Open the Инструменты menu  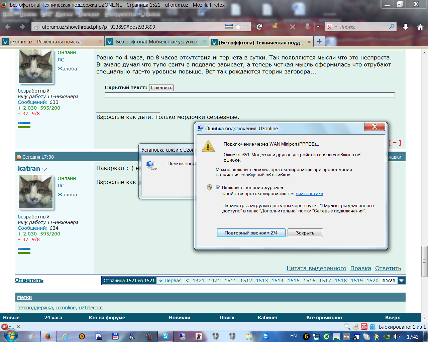tap(120, 14)
